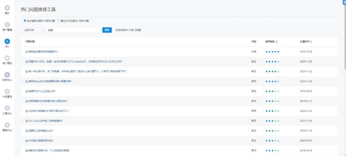346x156 pixels.
Task: Click the five-dot rating of the first question
Action: [x=272, y=52]
